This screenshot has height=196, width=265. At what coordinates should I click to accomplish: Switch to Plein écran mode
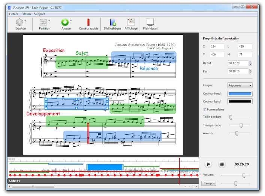click(x=150, y=22)
